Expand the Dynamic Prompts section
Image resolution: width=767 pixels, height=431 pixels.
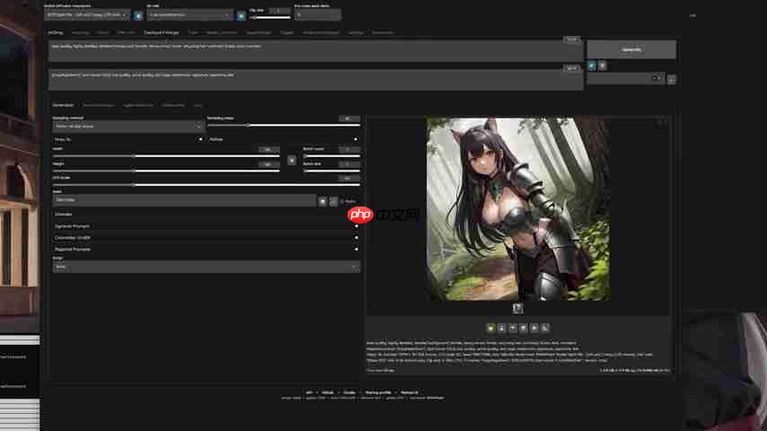pyautogui.click(x=206, y=226)
